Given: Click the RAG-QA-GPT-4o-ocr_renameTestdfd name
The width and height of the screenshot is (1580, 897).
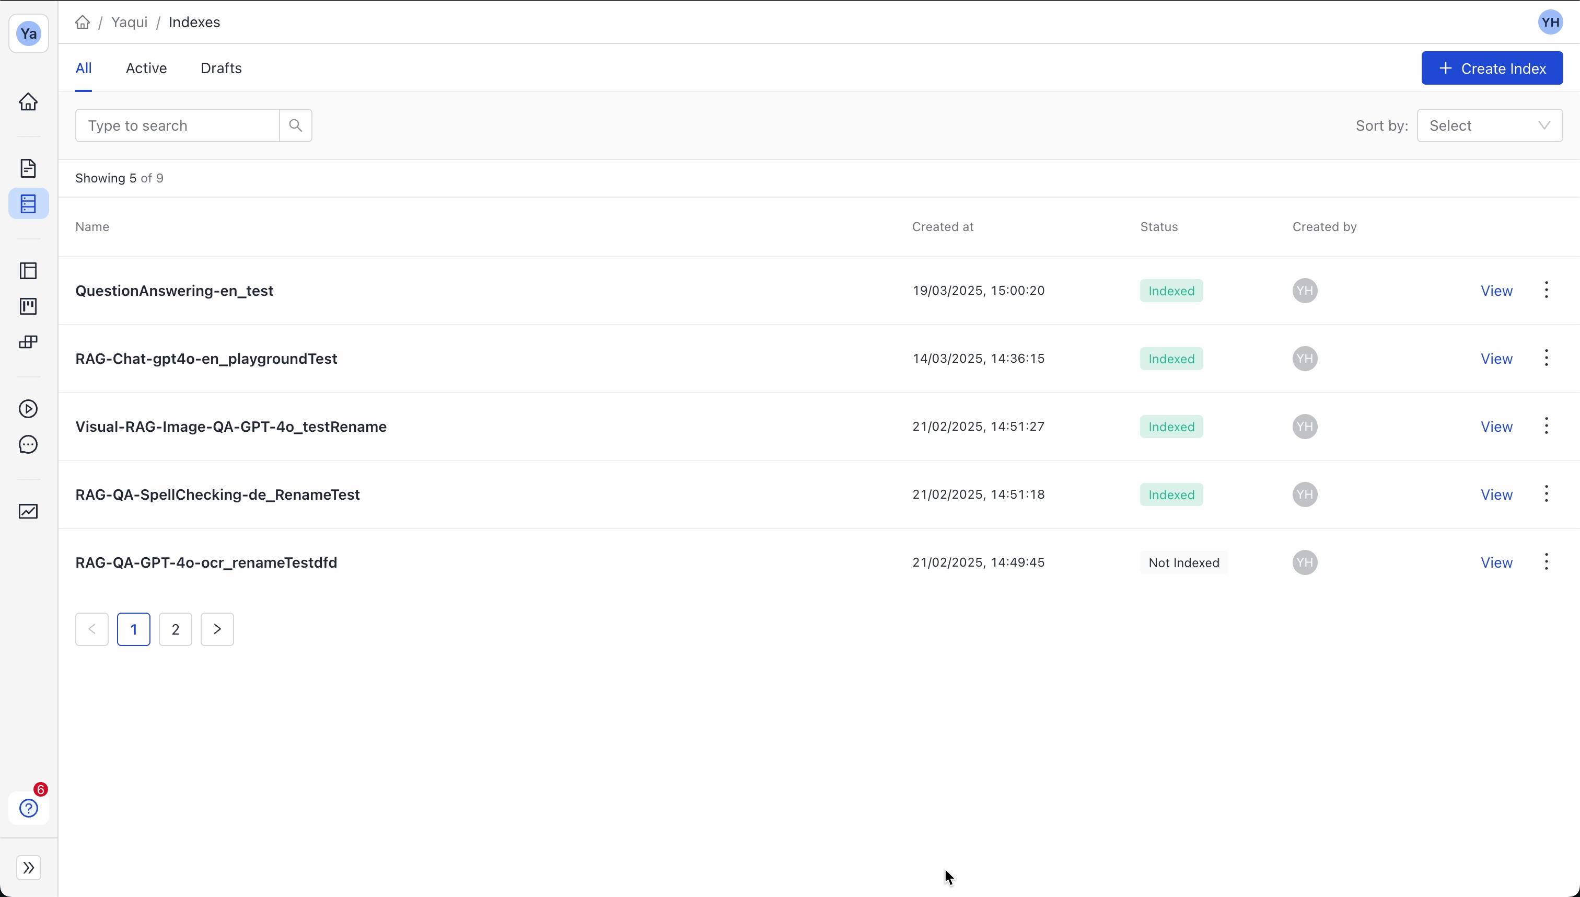Looking at the screenshot, I should (206, 562).
